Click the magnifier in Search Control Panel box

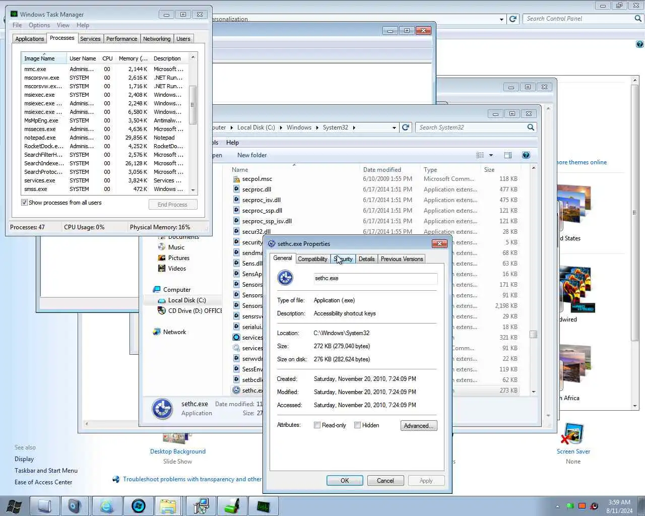click(x=638, y=19)
